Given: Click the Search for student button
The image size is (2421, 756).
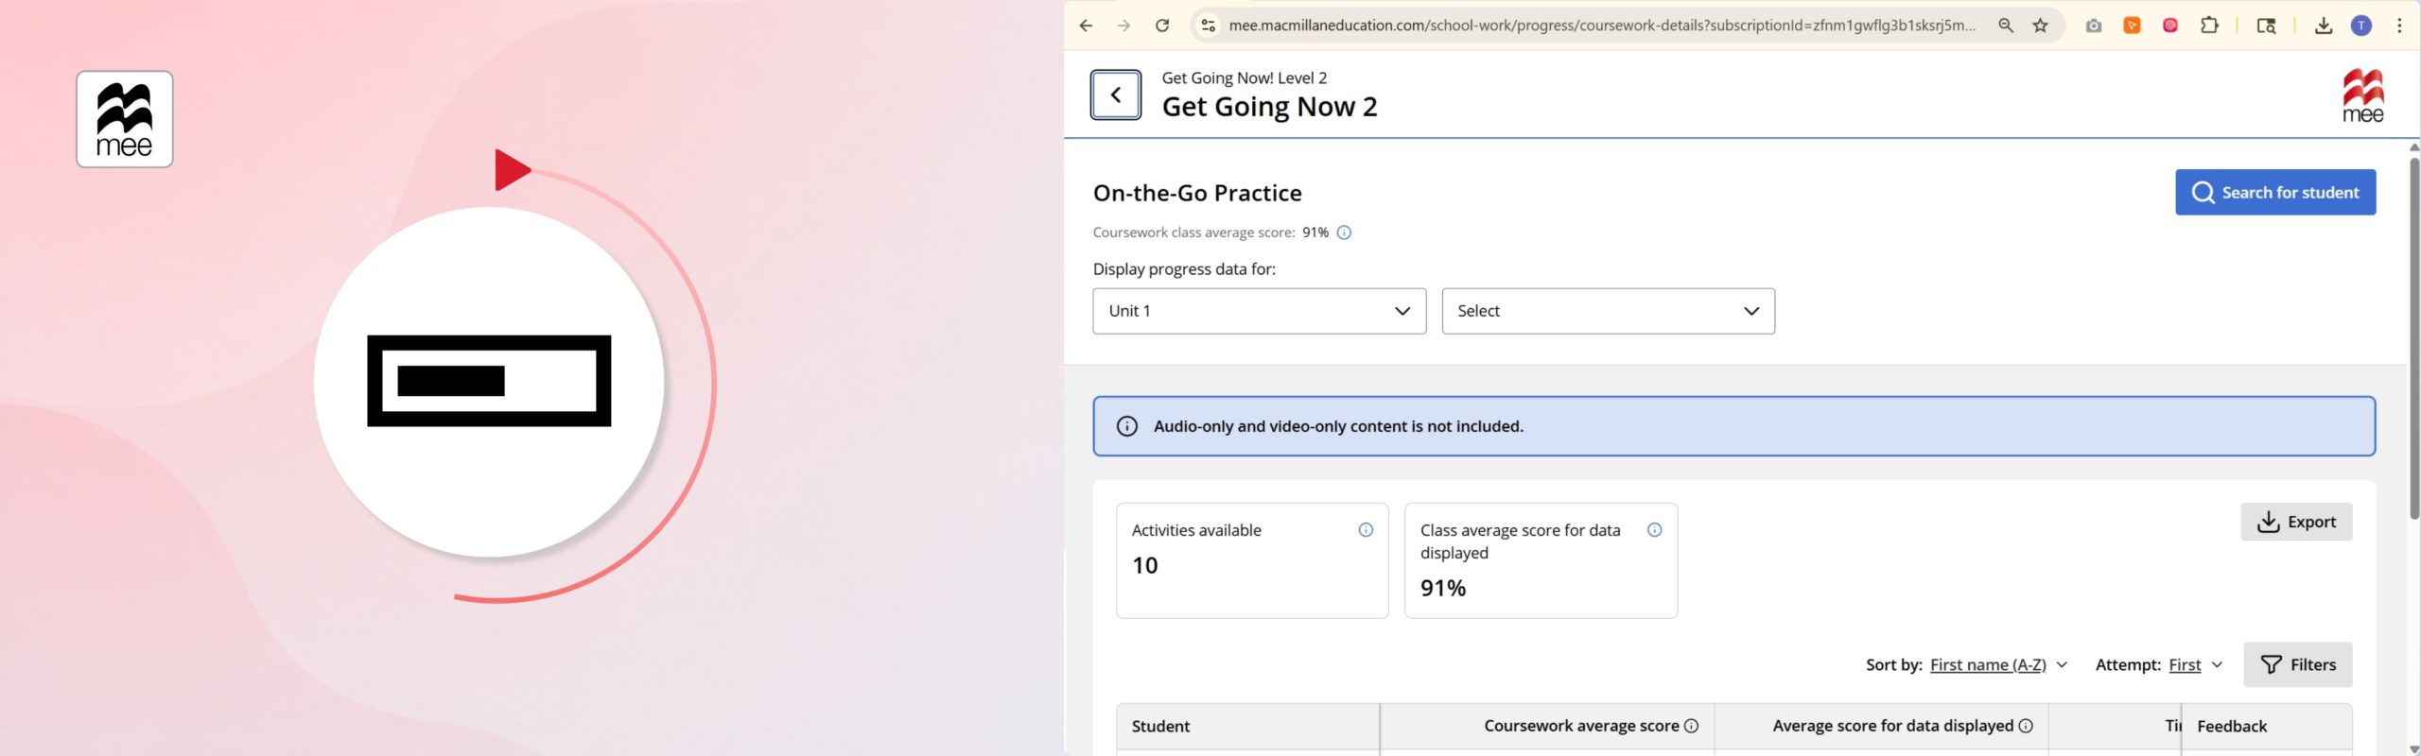Looking at the screenshot, I should (x=2275, y=192).
